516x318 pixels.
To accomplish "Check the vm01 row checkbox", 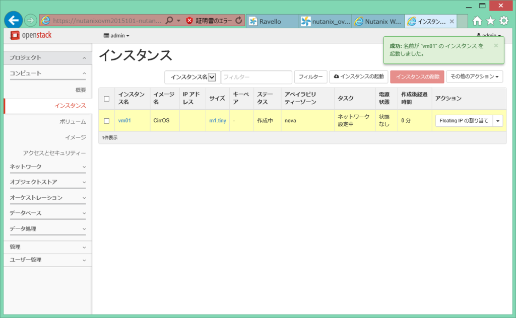I will (x=107, y=121).
